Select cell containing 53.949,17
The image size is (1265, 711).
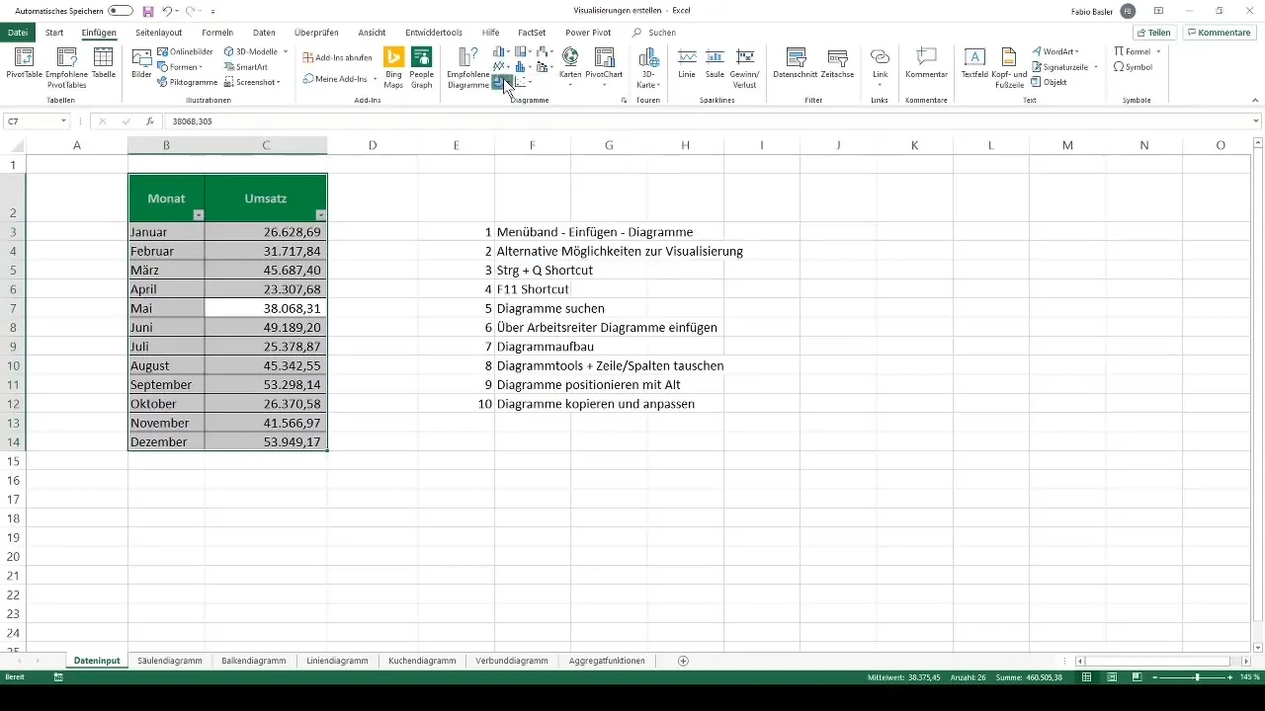266,441
